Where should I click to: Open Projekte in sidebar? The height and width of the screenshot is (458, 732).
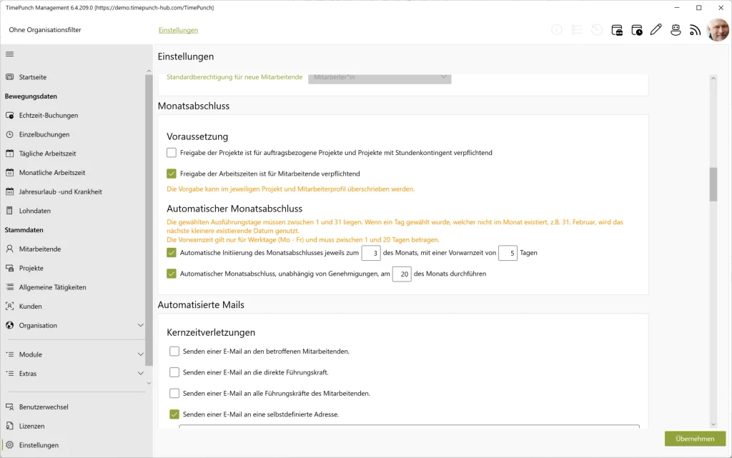31,268
